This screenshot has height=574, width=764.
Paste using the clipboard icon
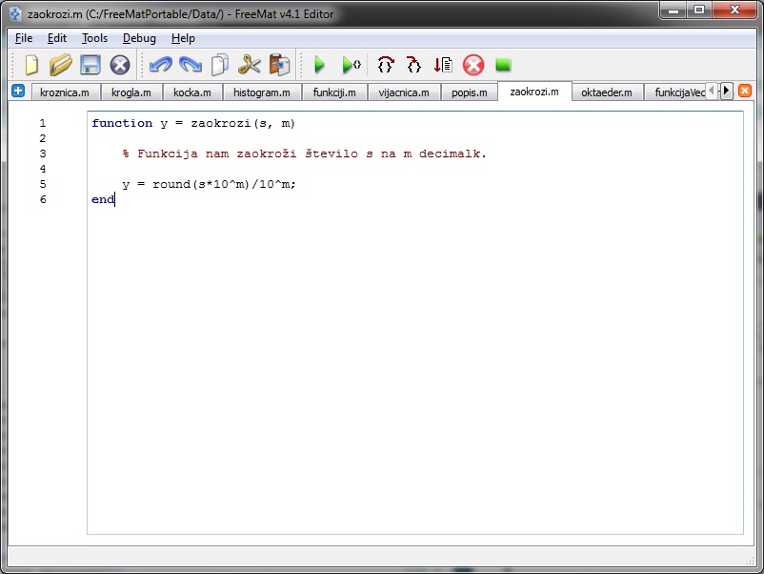[x=279, y=65]
